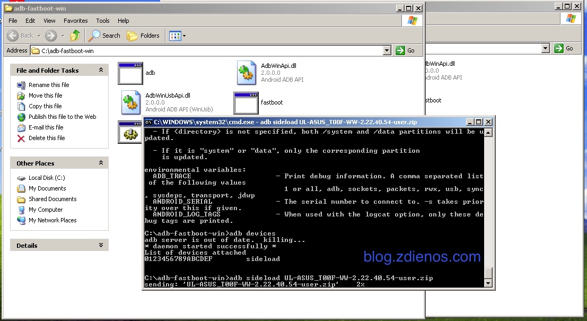
Task: Maximize the cmd.exe window
Action: click(478, 122)
